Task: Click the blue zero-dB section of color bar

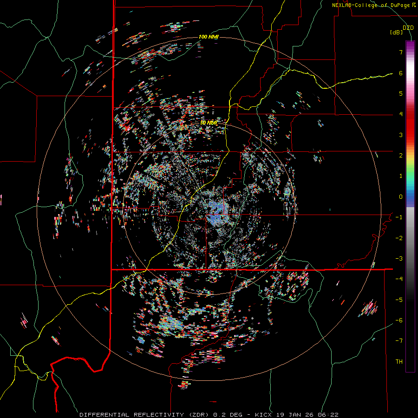Action: [410, 199]
